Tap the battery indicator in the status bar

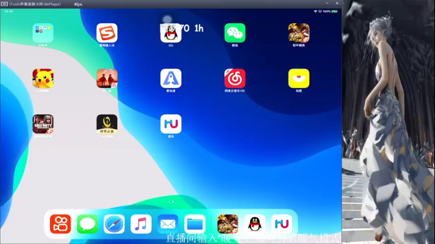334,11
